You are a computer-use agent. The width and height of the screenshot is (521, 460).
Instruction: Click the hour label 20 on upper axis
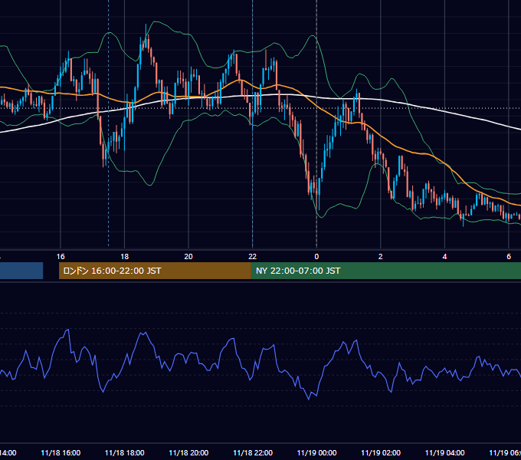pos(188,257)
